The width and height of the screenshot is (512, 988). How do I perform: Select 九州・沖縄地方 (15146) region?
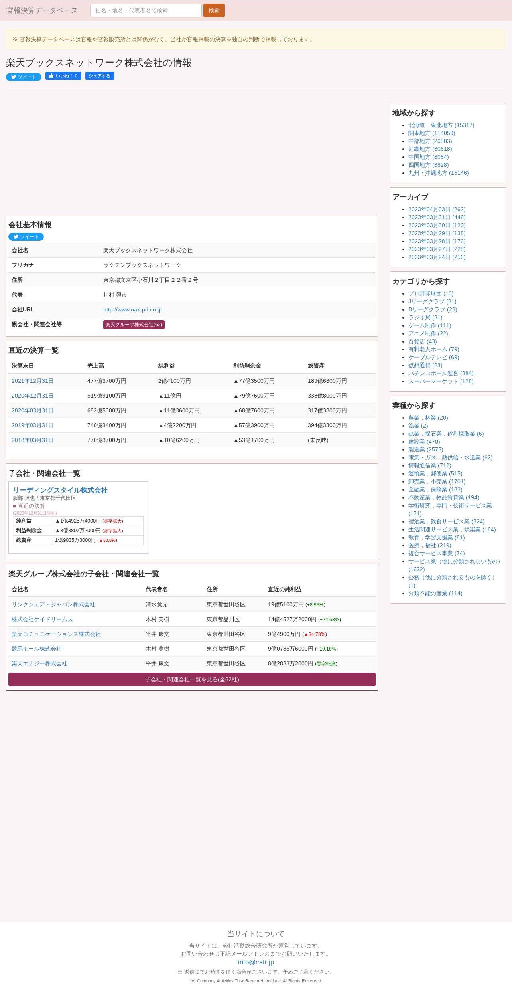438,173
